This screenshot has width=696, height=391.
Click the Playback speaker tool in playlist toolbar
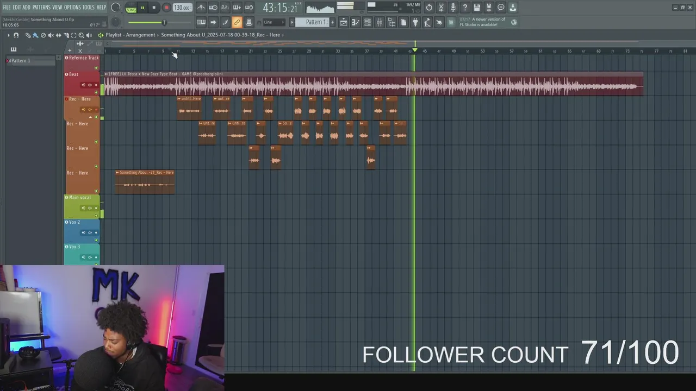coord(89,35)
